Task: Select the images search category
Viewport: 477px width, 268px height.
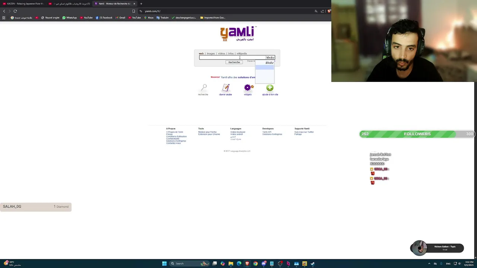Action: [211, 54]
